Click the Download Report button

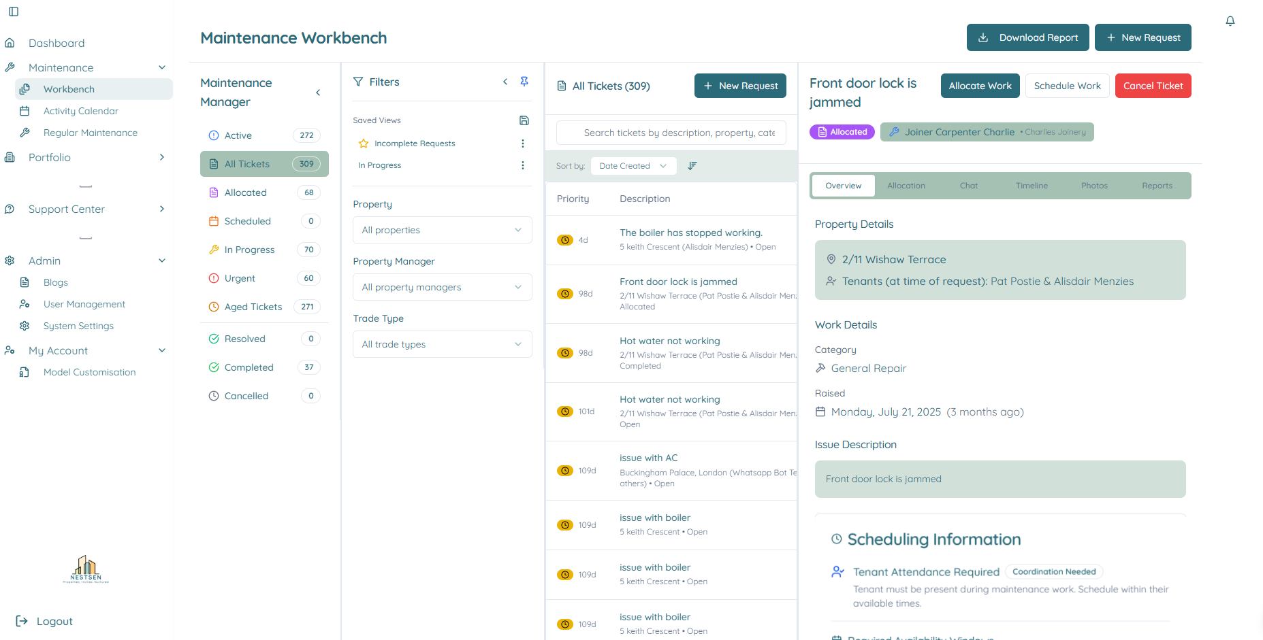pyautogui.click(x=1027, y=37)
